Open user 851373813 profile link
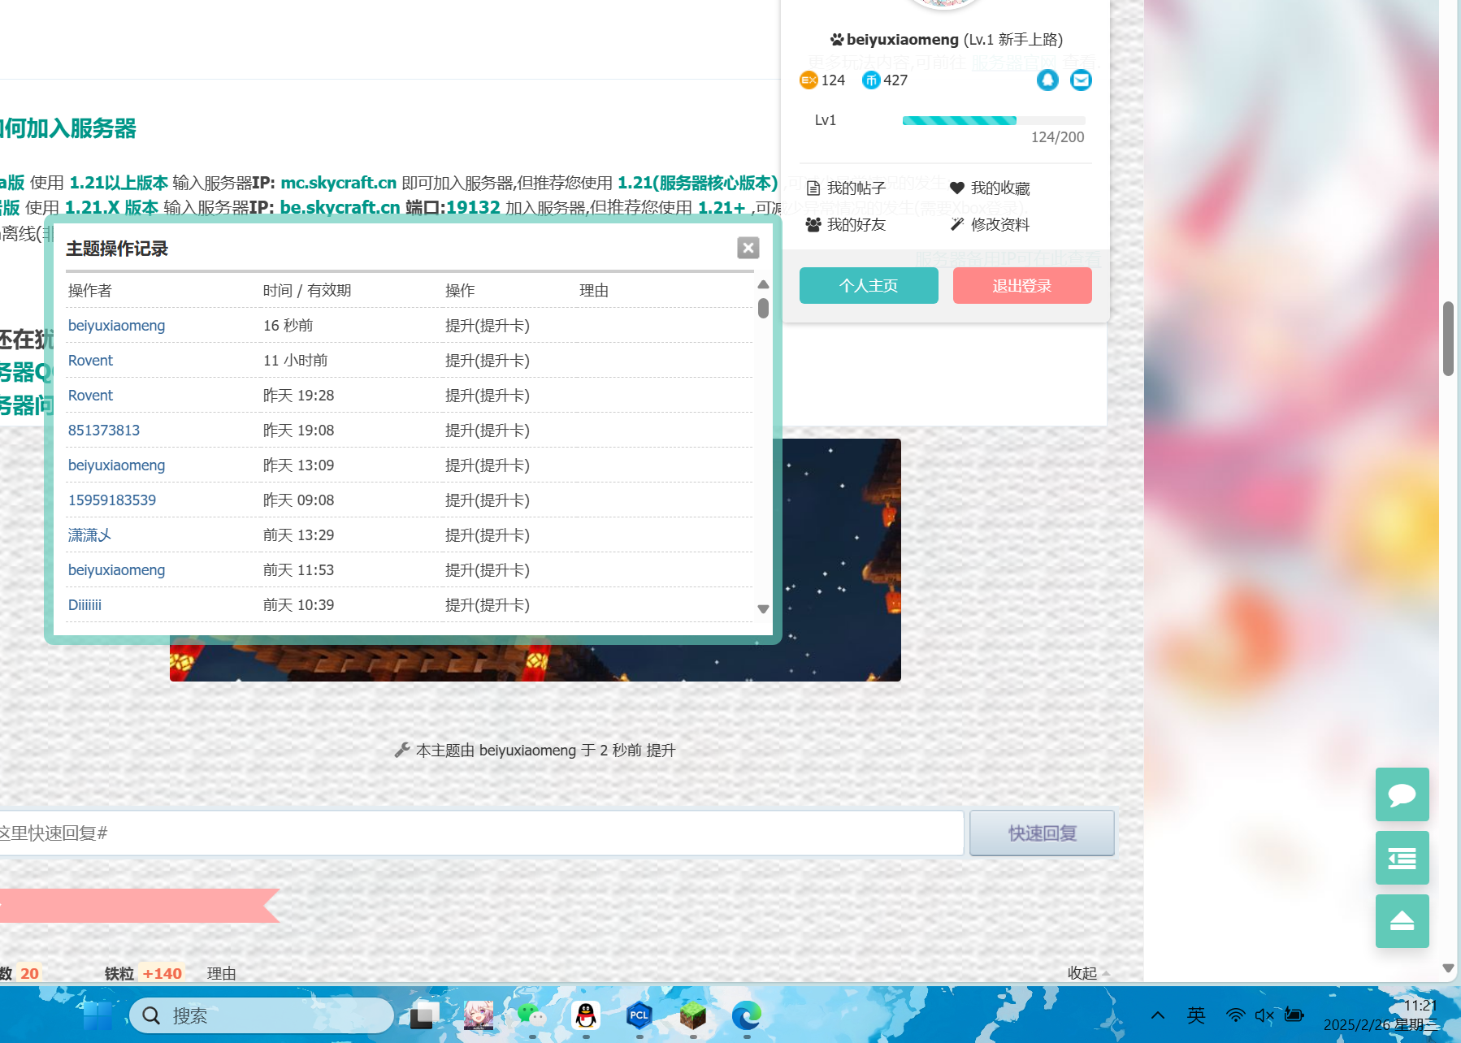This screenshot has width=1461, height=1043. point(104,431)
